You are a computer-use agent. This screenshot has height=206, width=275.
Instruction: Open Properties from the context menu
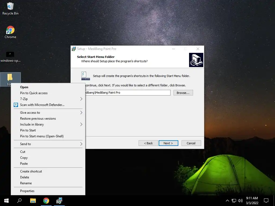(x=48, y=191)
